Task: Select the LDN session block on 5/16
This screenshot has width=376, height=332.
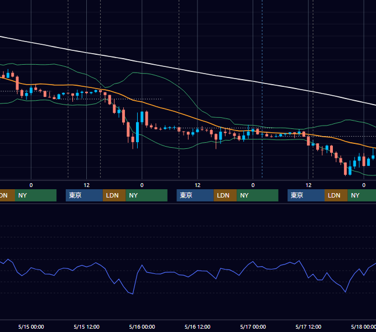Action: 225,195
